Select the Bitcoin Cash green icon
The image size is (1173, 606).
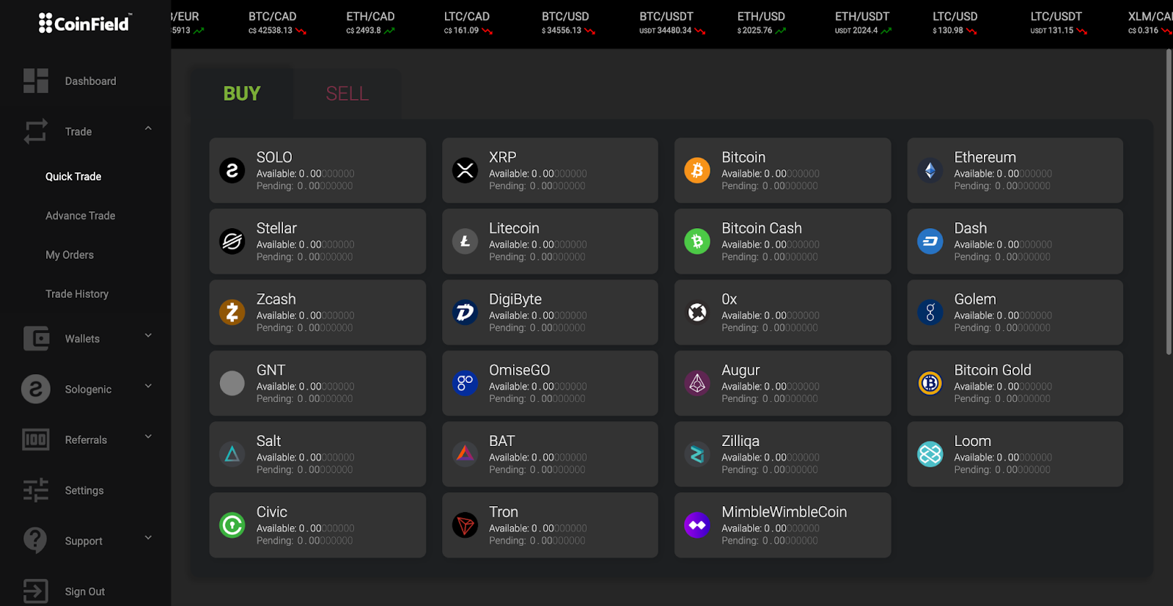pyautogui.click(x=697, y=241)
